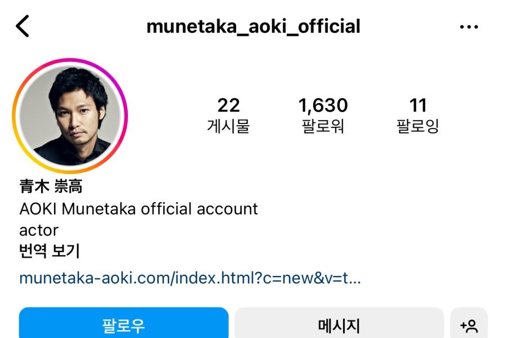Tap the gradient story ring around avatar

pyautogui.click(x=70, y=116)
